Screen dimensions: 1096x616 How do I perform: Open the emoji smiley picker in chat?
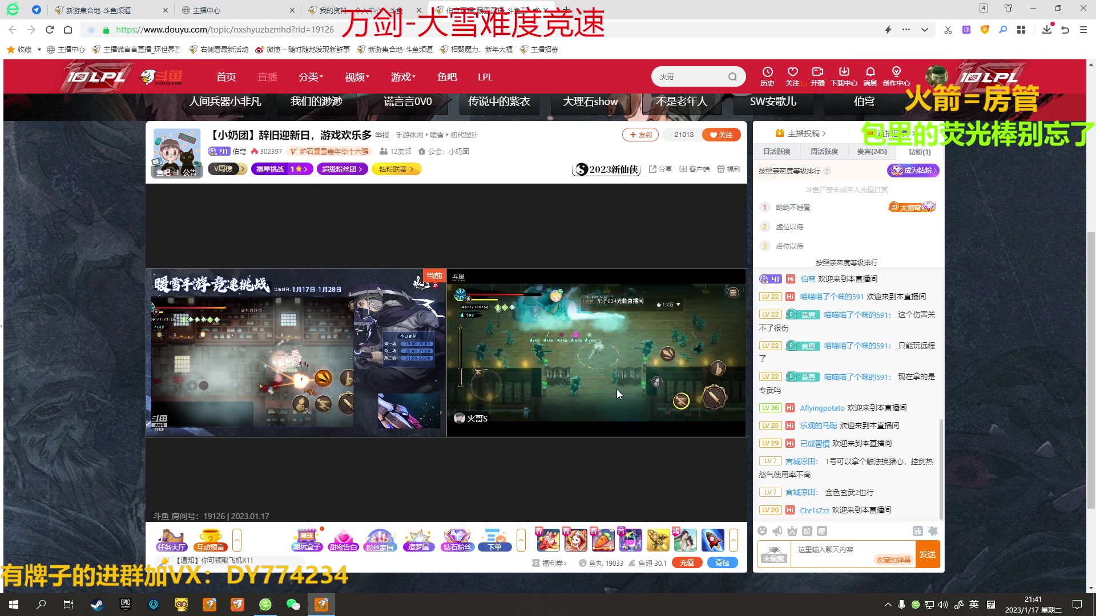pyautogui.click(x=763, y=531)
